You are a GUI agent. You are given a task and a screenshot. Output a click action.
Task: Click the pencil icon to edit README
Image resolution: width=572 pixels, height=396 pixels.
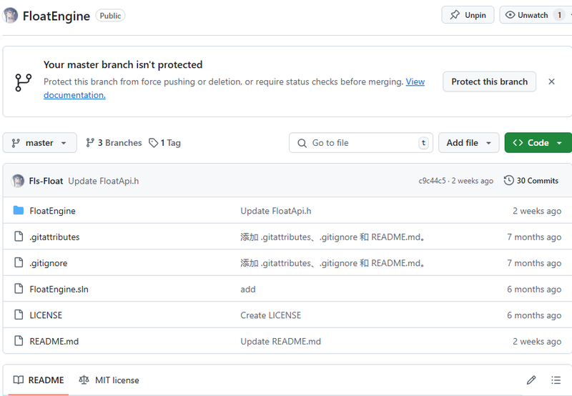point(531,380)
